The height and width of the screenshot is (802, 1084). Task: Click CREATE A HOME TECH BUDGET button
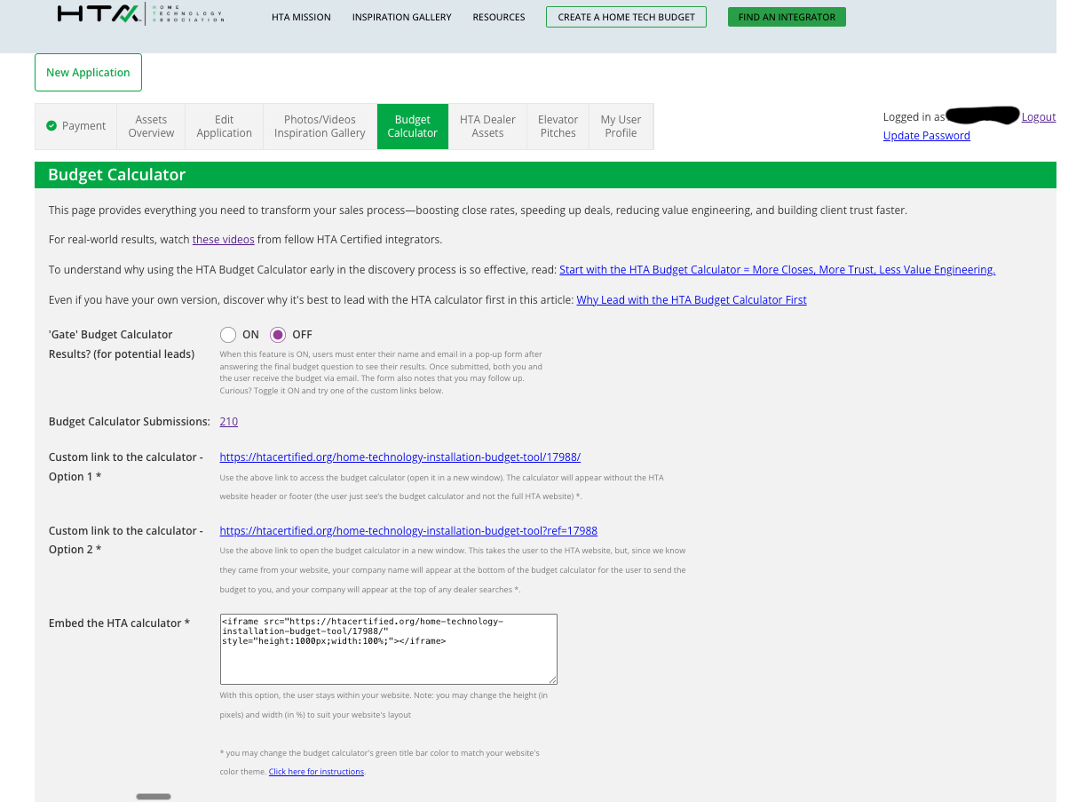(626, 17)
